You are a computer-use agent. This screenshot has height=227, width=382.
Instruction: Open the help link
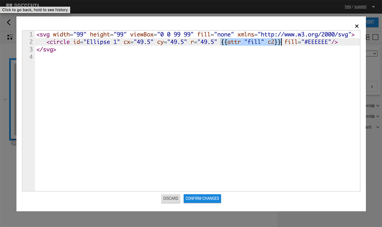tap(348, 7)
